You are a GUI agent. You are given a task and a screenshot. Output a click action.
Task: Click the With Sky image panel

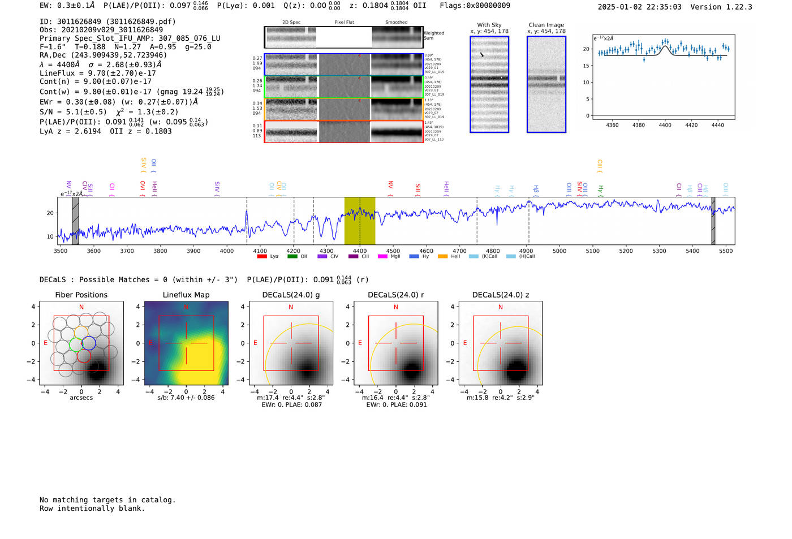[x=489, y=84]
